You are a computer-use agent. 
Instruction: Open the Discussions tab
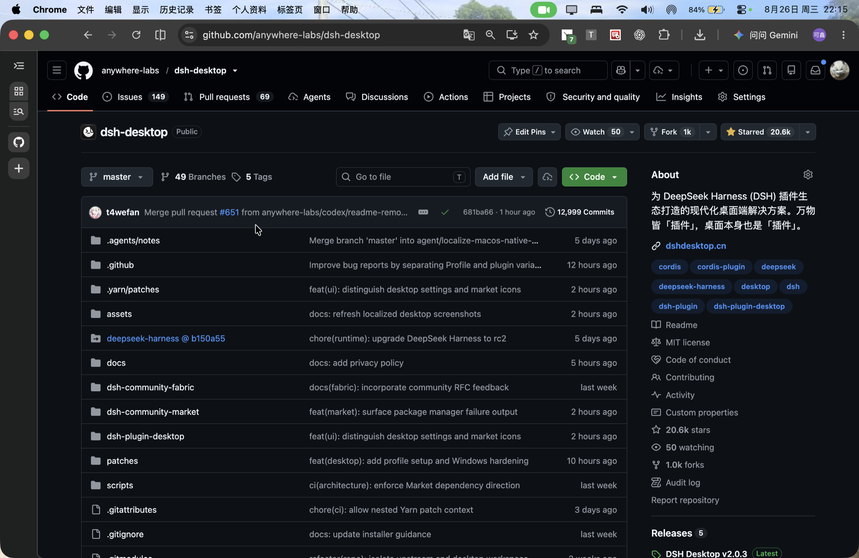377,97
